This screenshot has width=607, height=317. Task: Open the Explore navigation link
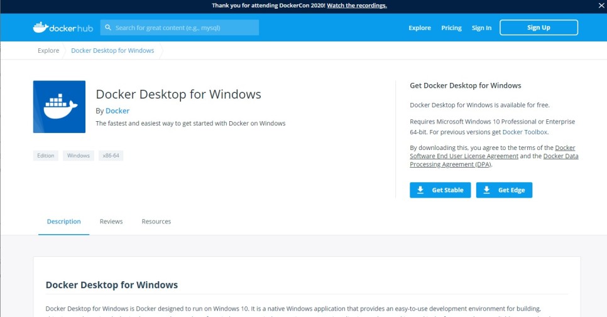420,28
